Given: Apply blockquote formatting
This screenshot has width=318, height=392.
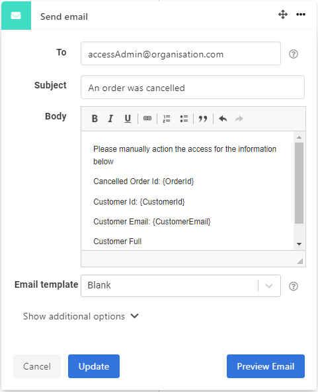Looking at the screenshot, I should point(203,119).
